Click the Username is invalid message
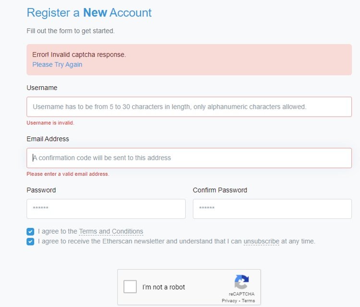Viewport: 360px width, 307px height. pos(50,123)
